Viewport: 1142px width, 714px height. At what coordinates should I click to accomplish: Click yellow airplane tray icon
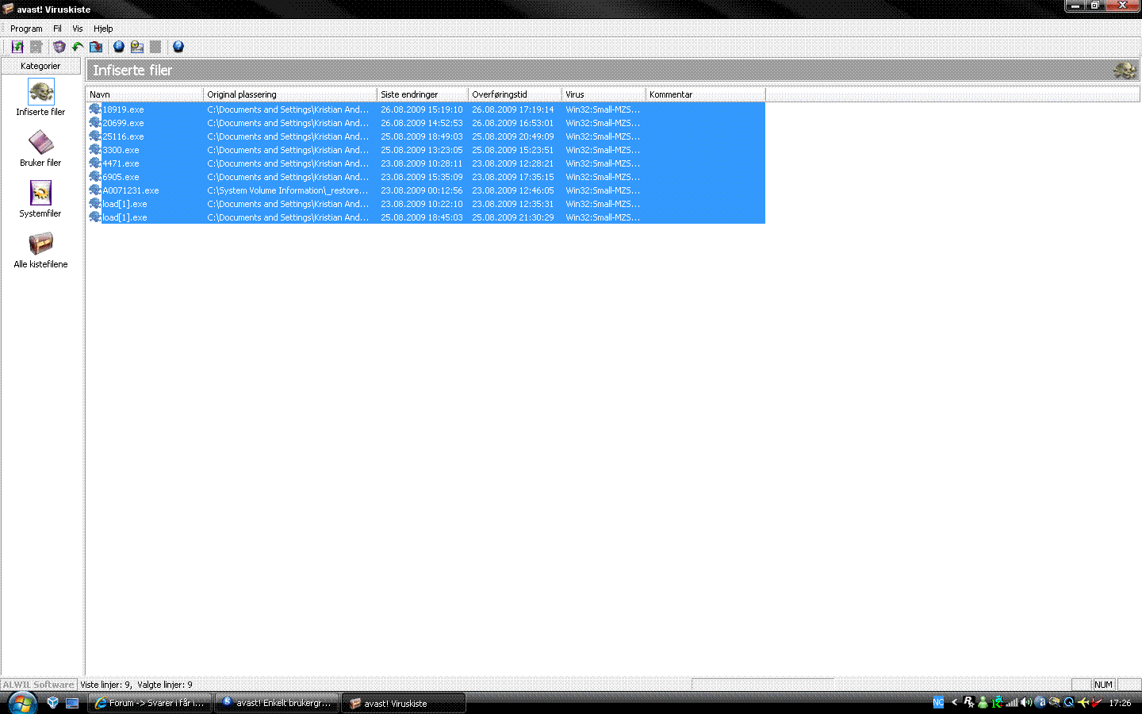(1083, 702)
